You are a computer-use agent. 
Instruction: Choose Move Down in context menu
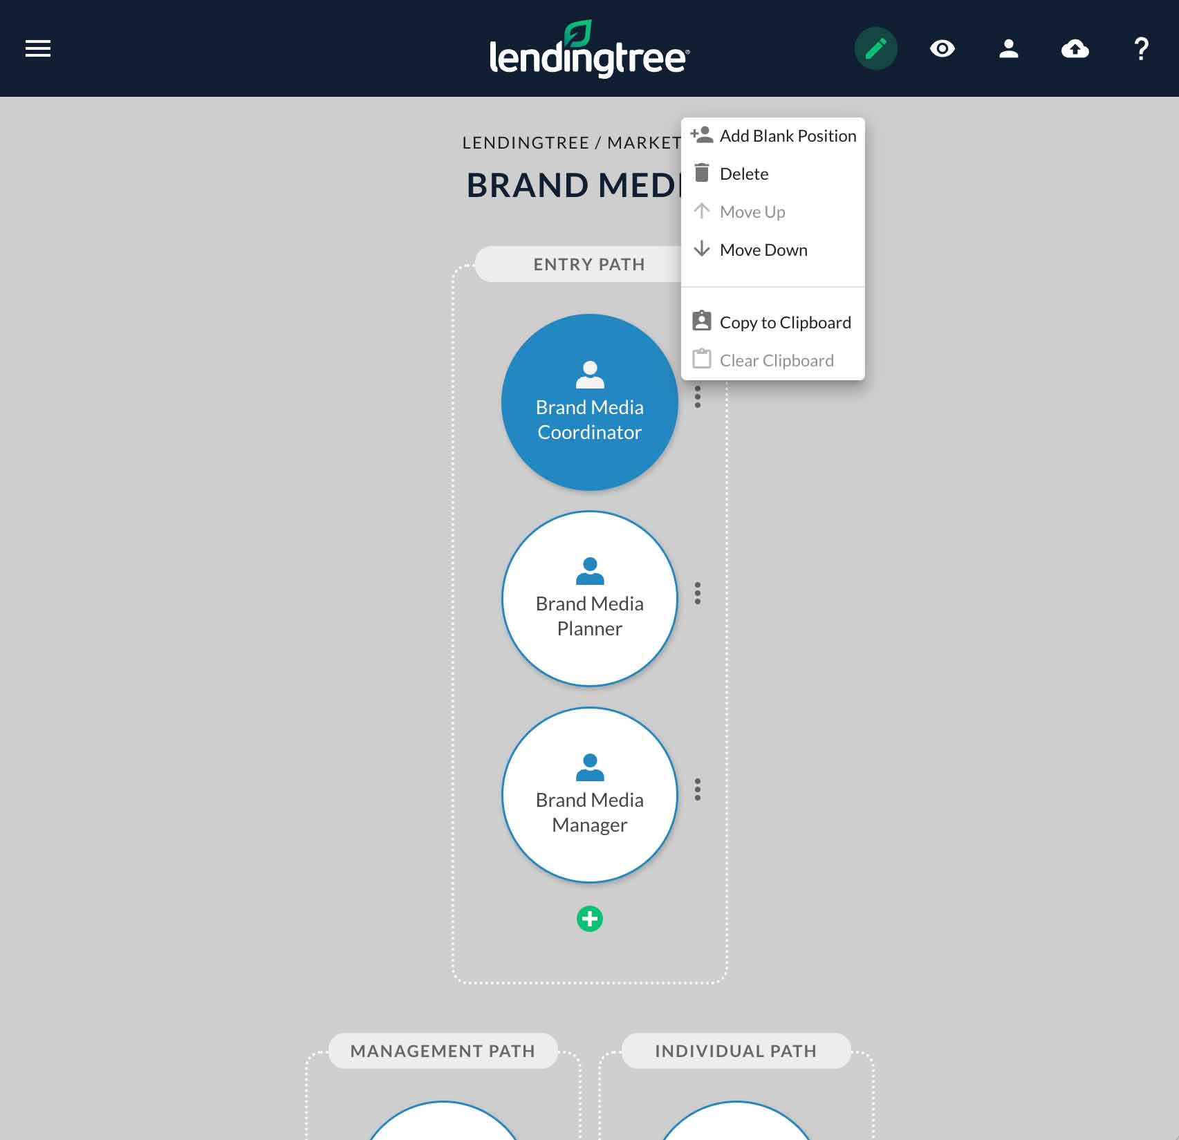[763, 250]
